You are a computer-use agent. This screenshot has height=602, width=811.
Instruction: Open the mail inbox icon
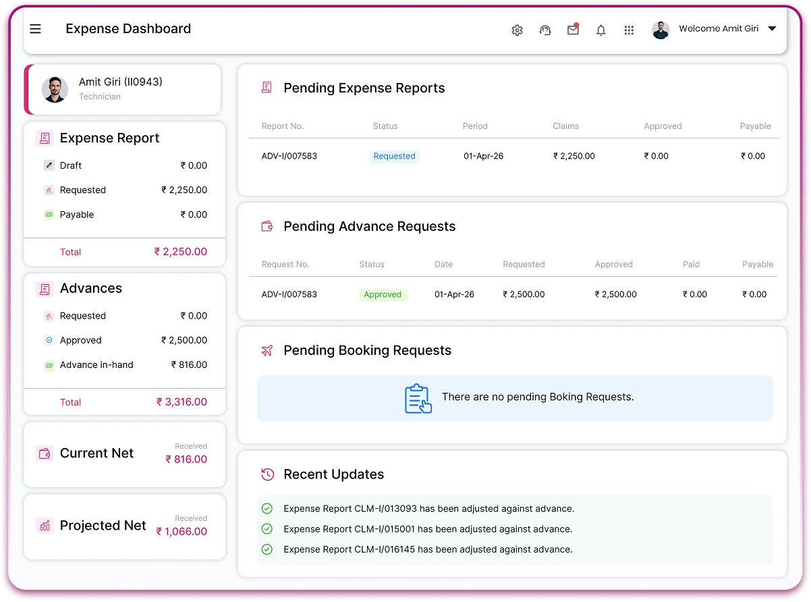574,29
